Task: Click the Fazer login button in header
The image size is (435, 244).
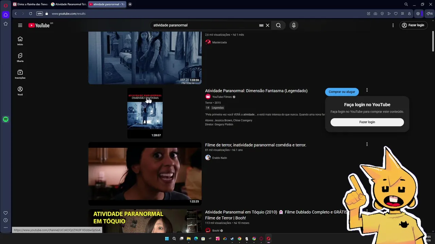Action: coord(413,25)
